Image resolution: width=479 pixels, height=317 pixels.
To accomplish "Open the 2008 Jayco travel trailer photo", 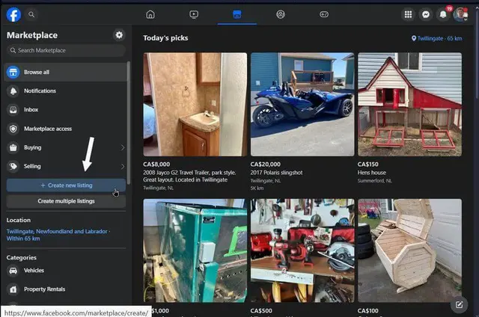I will tap(195, 105).
